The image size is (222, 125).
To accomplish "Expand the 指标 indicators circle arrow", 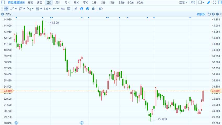I will (x=3, y=14).
